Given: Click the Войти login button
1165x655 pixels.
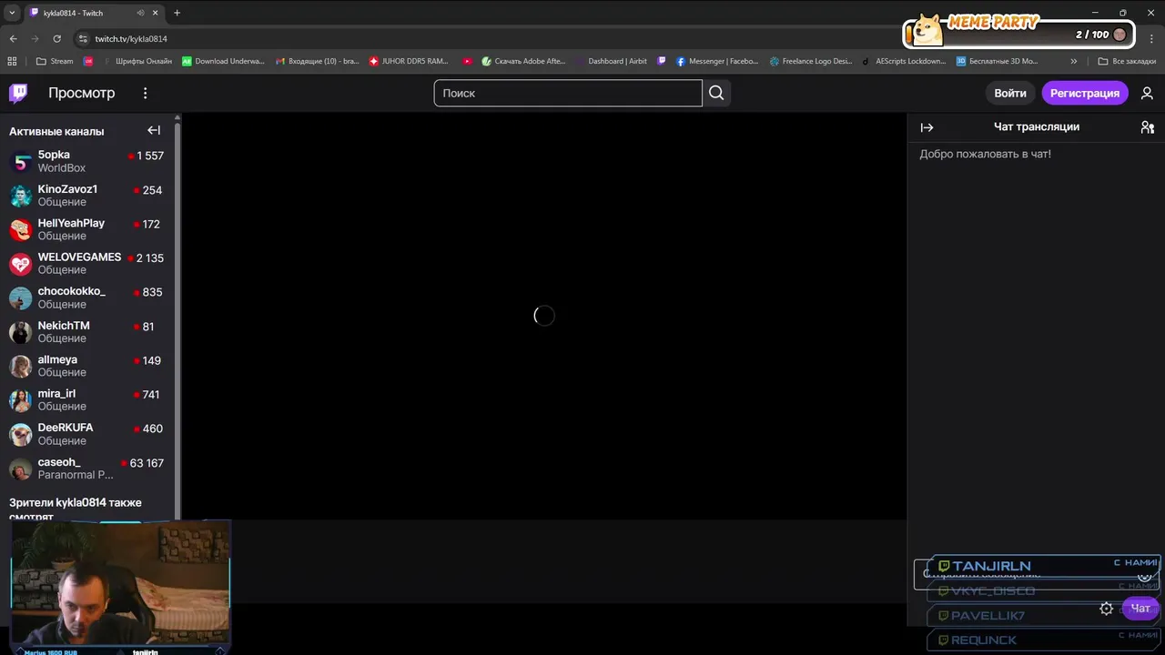Looking at the screenshot, I should click(1010, 93).
